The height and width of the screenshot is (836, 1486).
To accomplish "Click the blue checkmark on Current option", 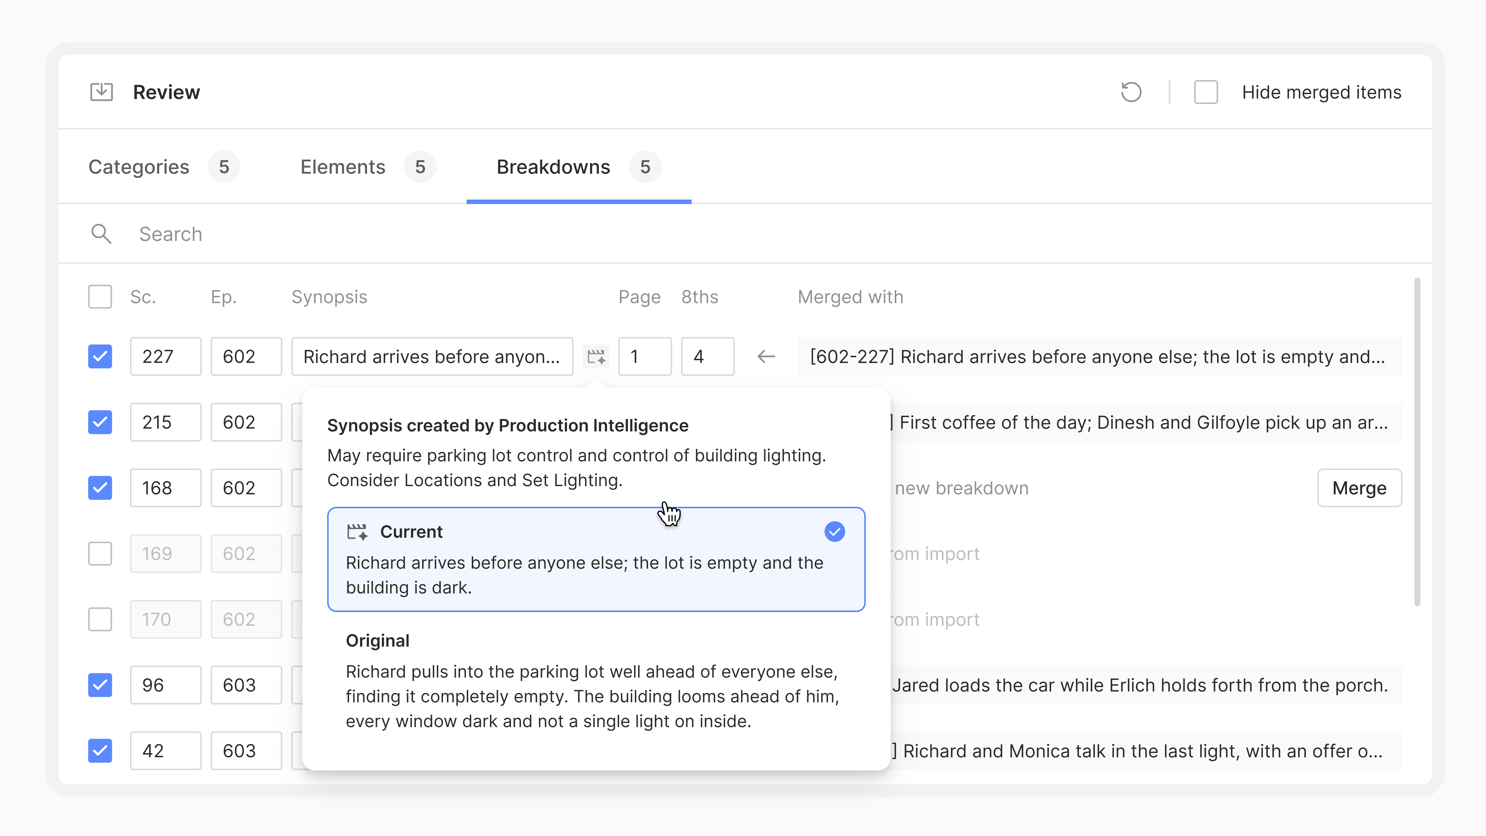I will [835, 531].
